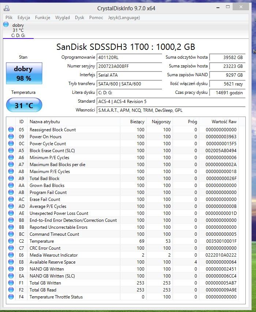The height and width of the screenshot is (312, 256).
Task: Click the blue disk status orb above drive letters
Action: point(6,24)
